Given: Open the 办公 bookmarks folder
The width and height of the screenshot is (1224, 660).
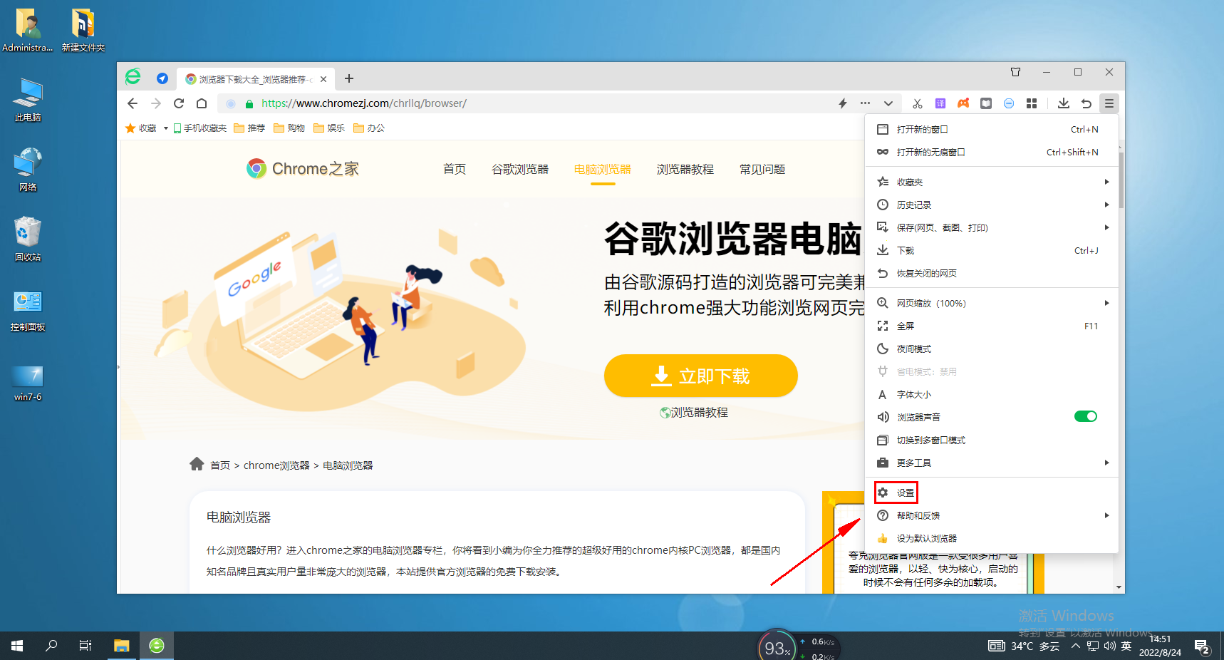Looking at the screenshot, I should click(x=369, y=128).
